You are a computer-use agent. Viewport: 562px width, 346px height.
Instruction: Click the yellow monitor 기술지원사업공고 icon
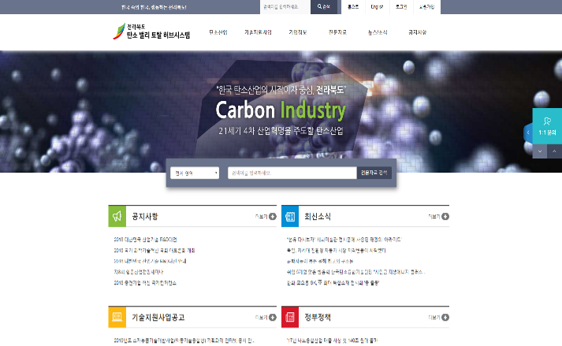click(x=117, y=318)
